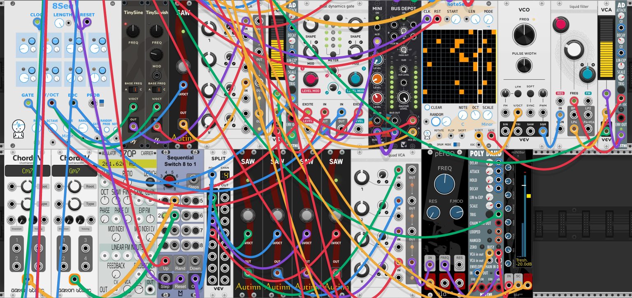The height and width of the screenshot is (298, 632).
Task: Toggle the LFM button on VCO
Action: tap(518, 94)
